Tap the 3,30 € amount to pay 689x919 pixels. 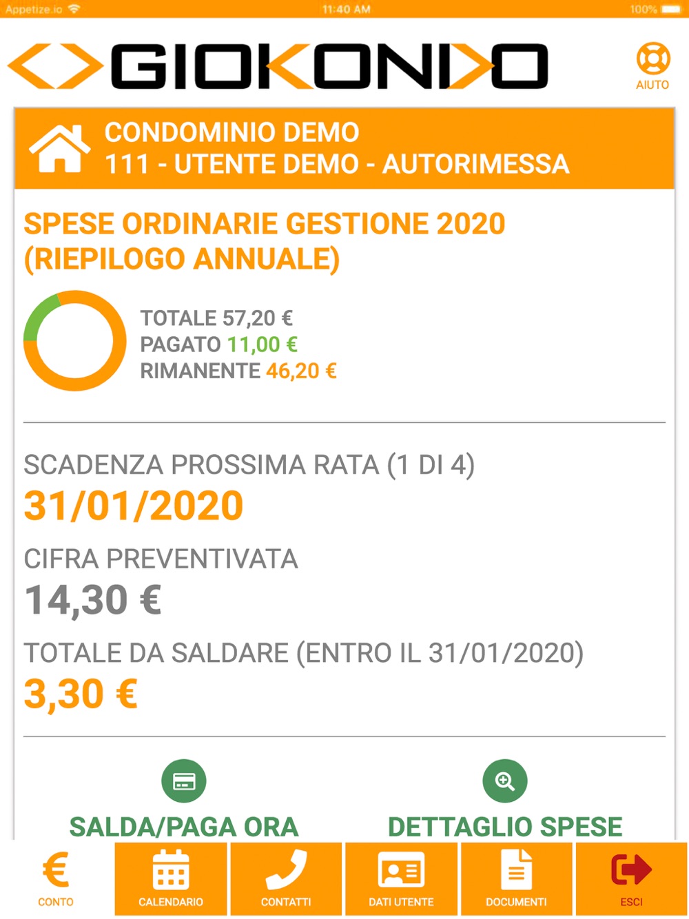tap(81, 693)
